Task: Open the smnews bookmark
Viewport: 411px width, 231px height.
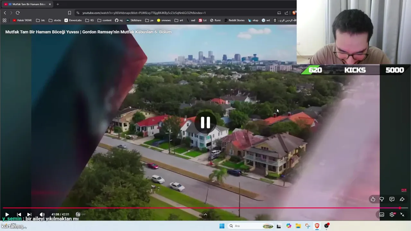Action: 164,20
